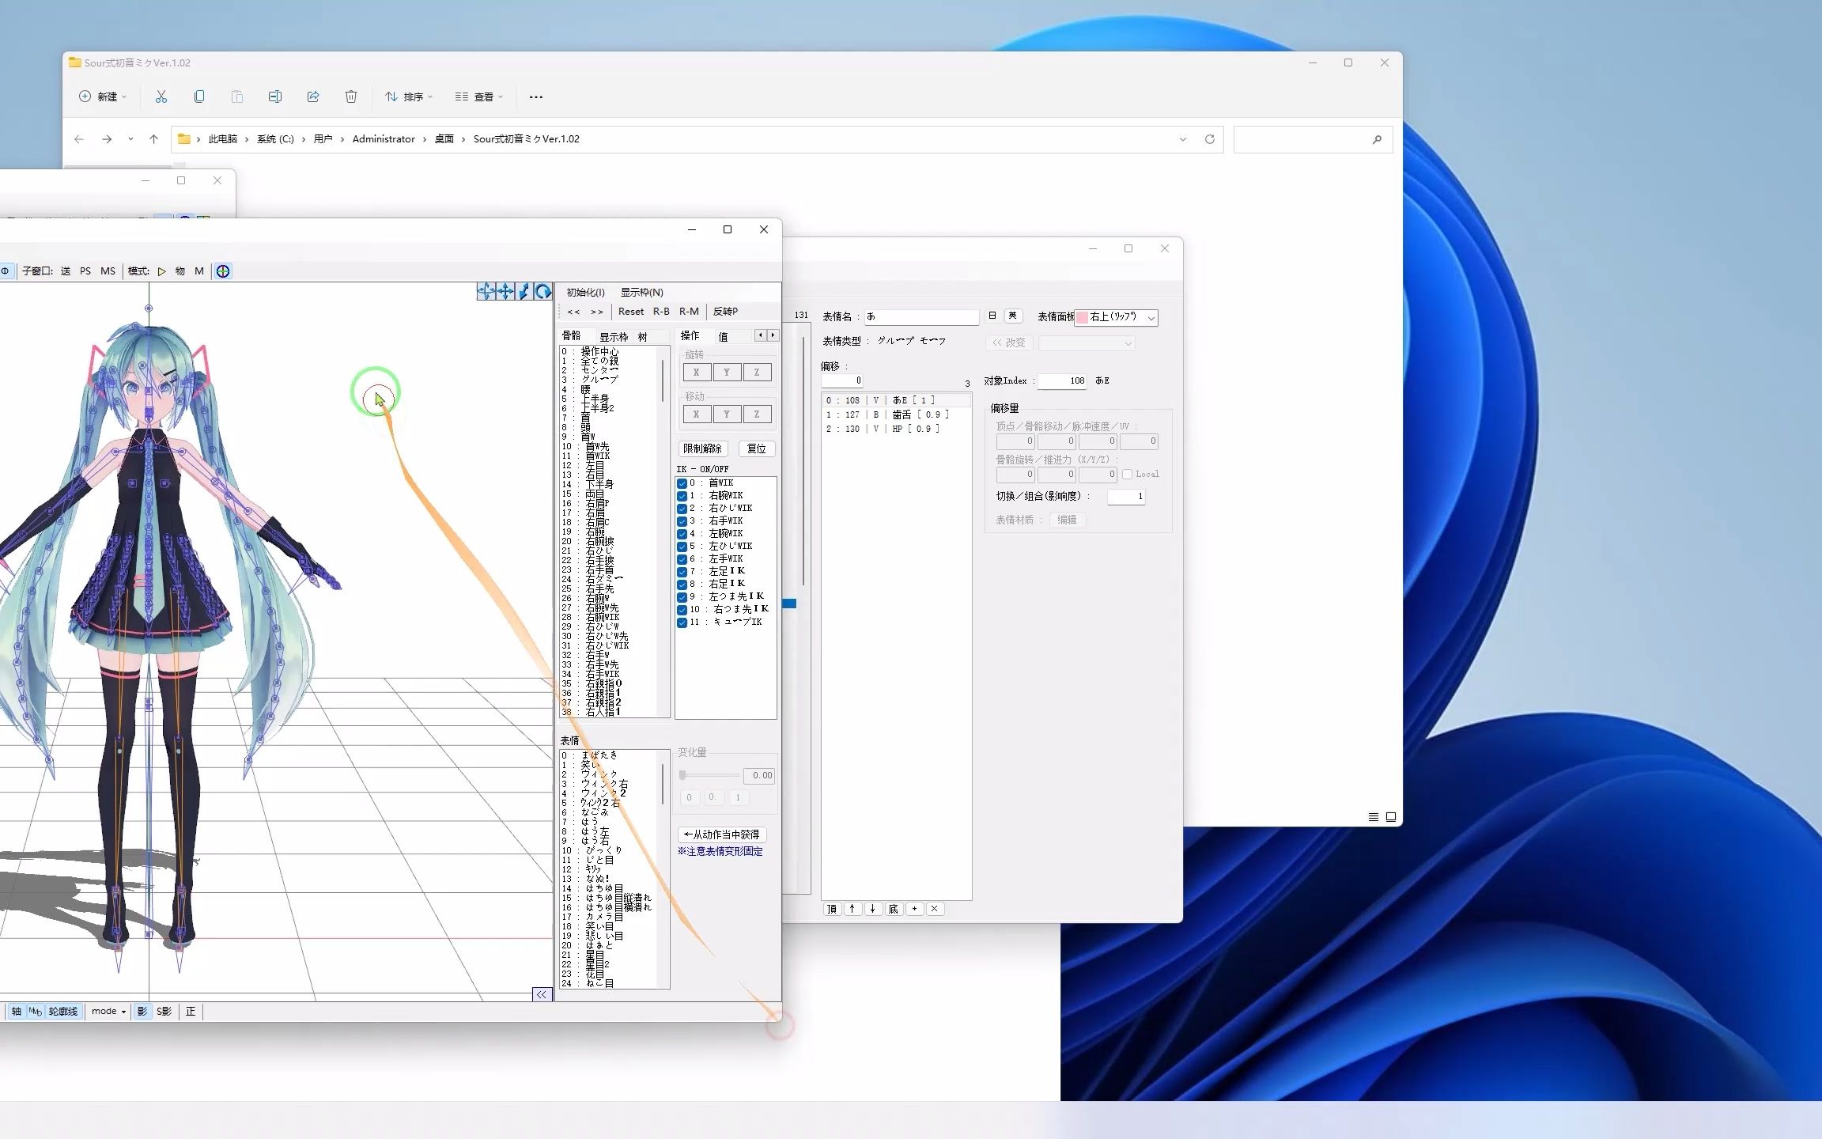Image resolution: width=1822 pixels, height=1139 pixels.
Task: Click the 限制解除 button
Action: [702, 449]
